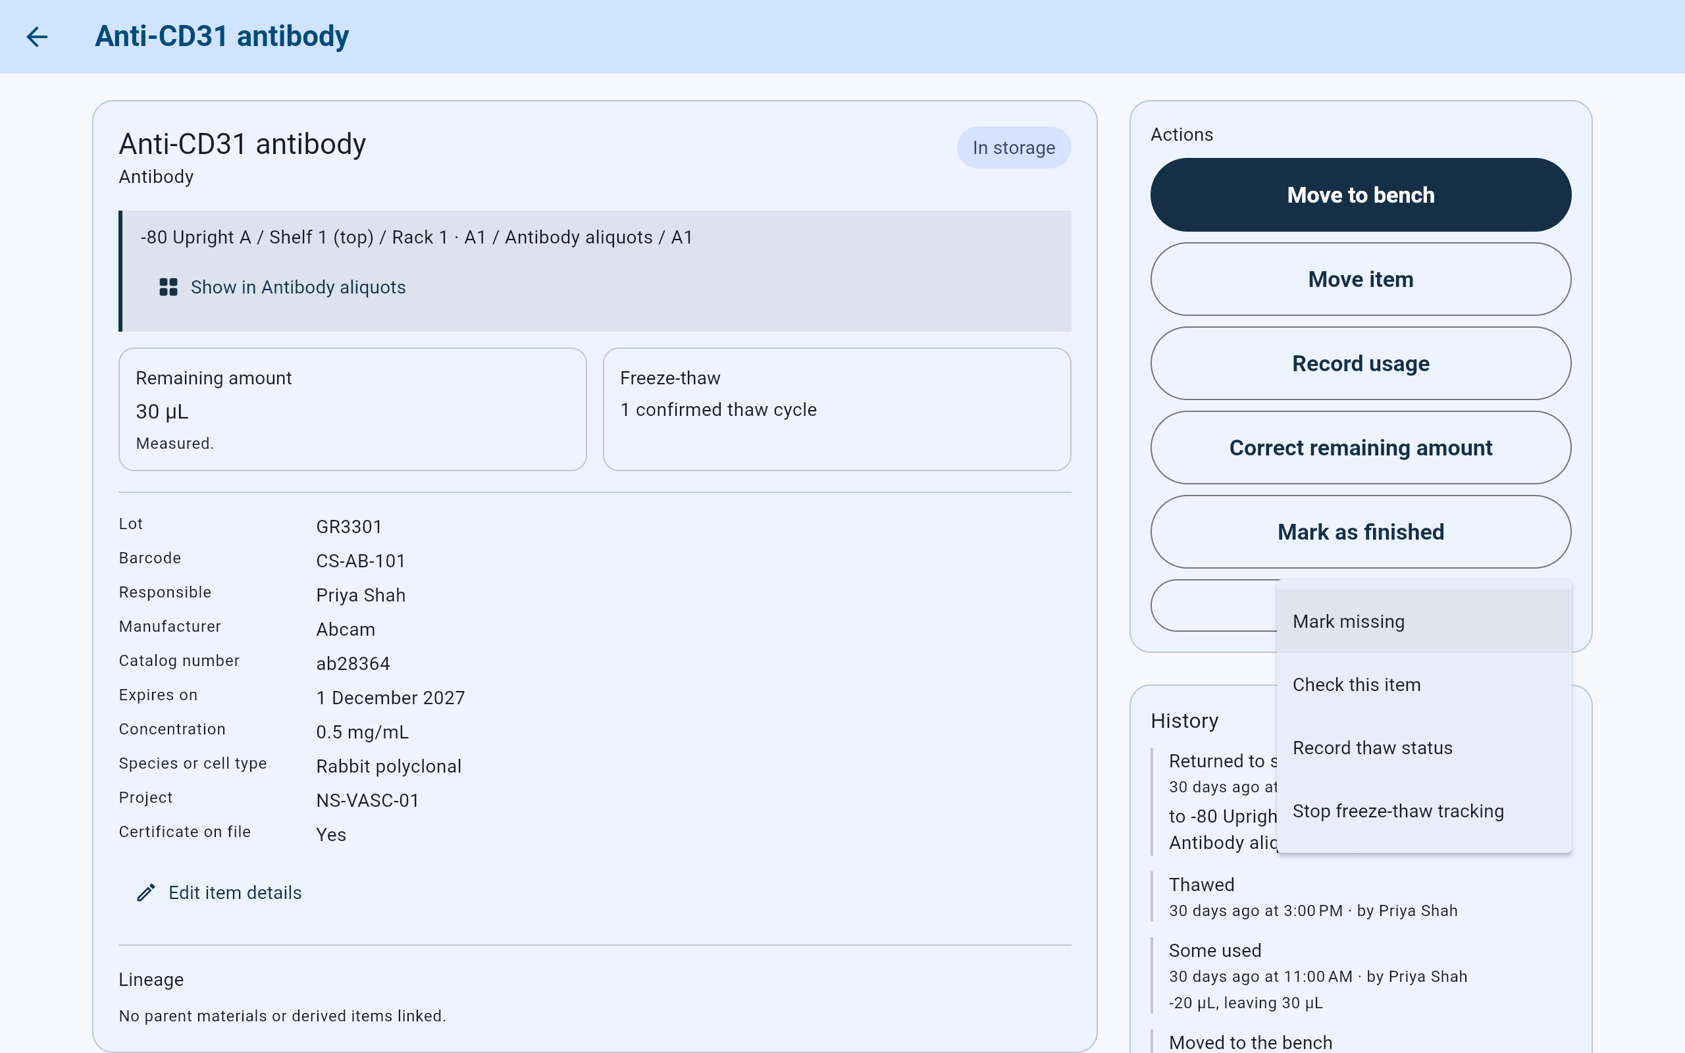1685x1053 pixels.
Task: Choose Check this item menu entry
Action: click(x=1424, y=684)
